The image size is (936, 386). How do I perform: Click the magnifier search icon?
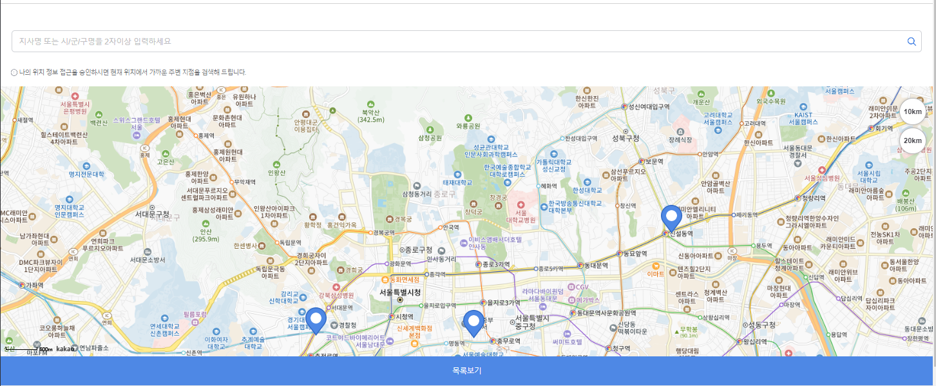pyautogui.click(x=912, y=41)
